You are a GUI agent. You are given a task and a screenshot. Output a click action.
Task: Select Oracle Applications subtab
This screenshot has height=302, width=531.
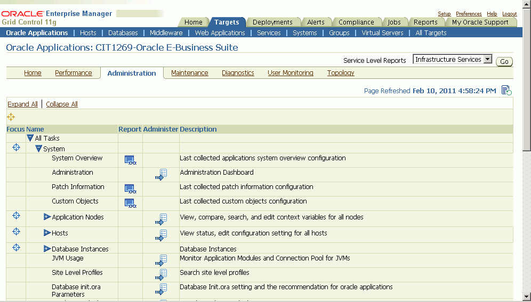tap(37, 33)
